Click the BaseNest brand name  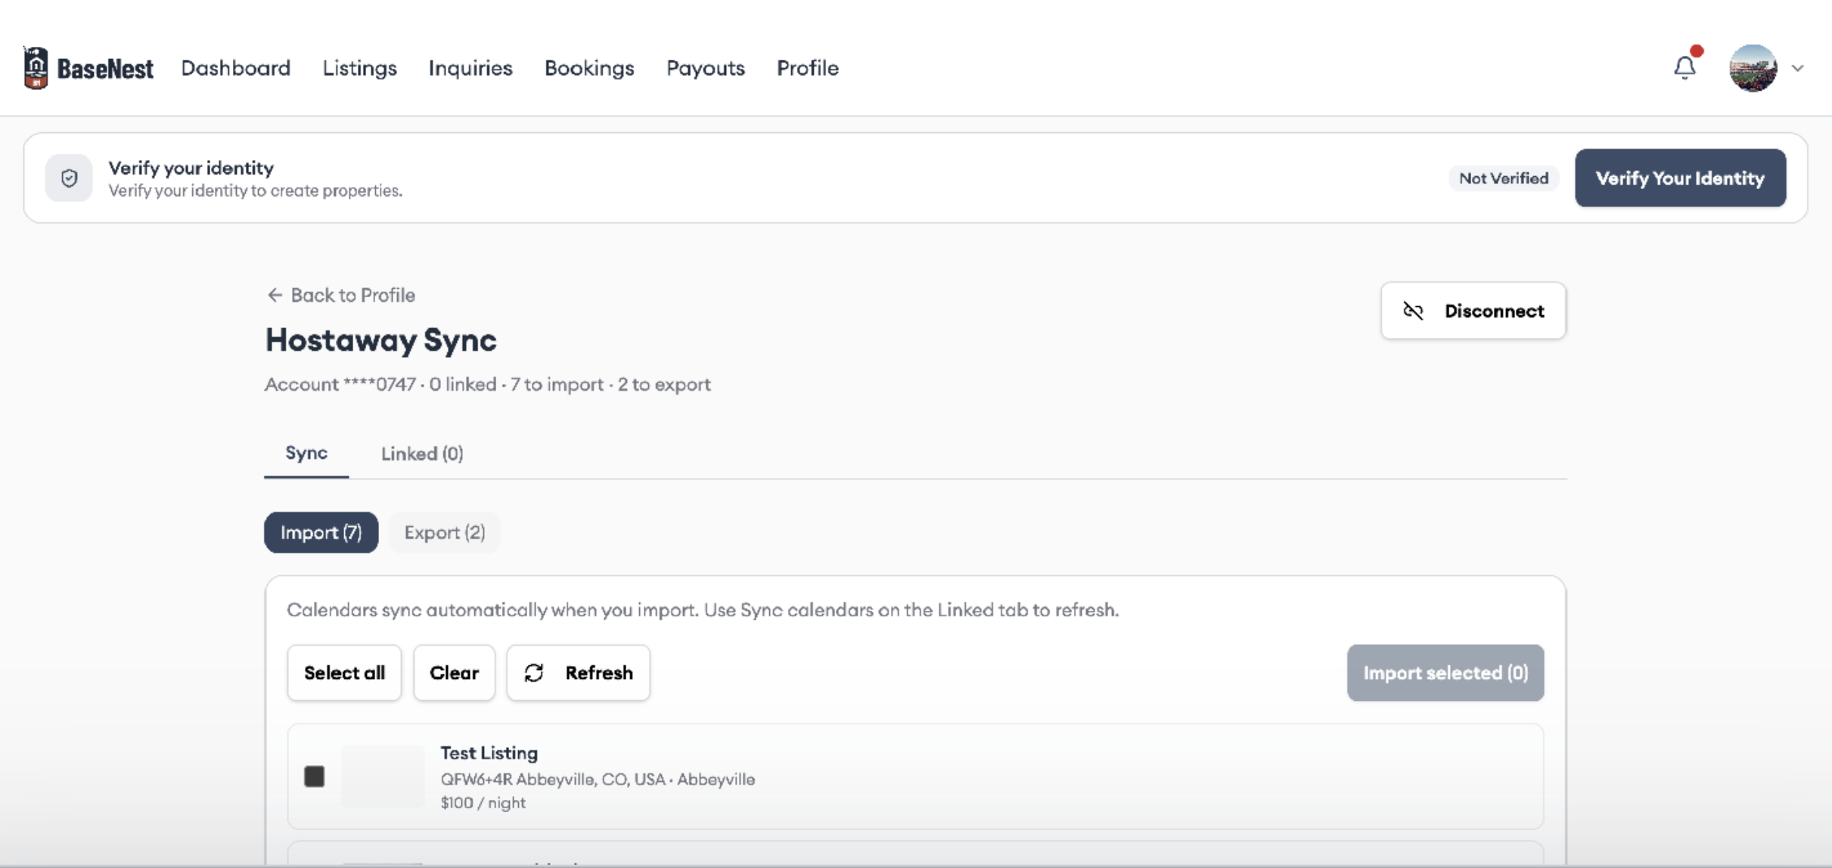(105, 69)
